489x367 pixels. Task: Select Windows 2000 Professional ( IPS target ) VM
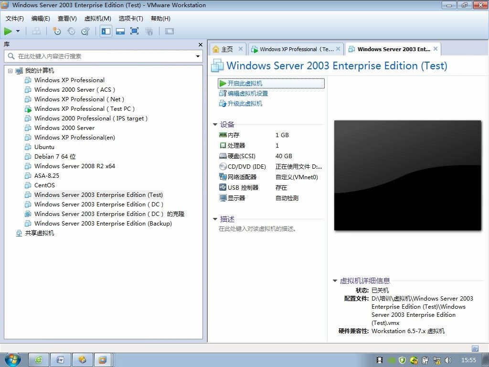91,119
